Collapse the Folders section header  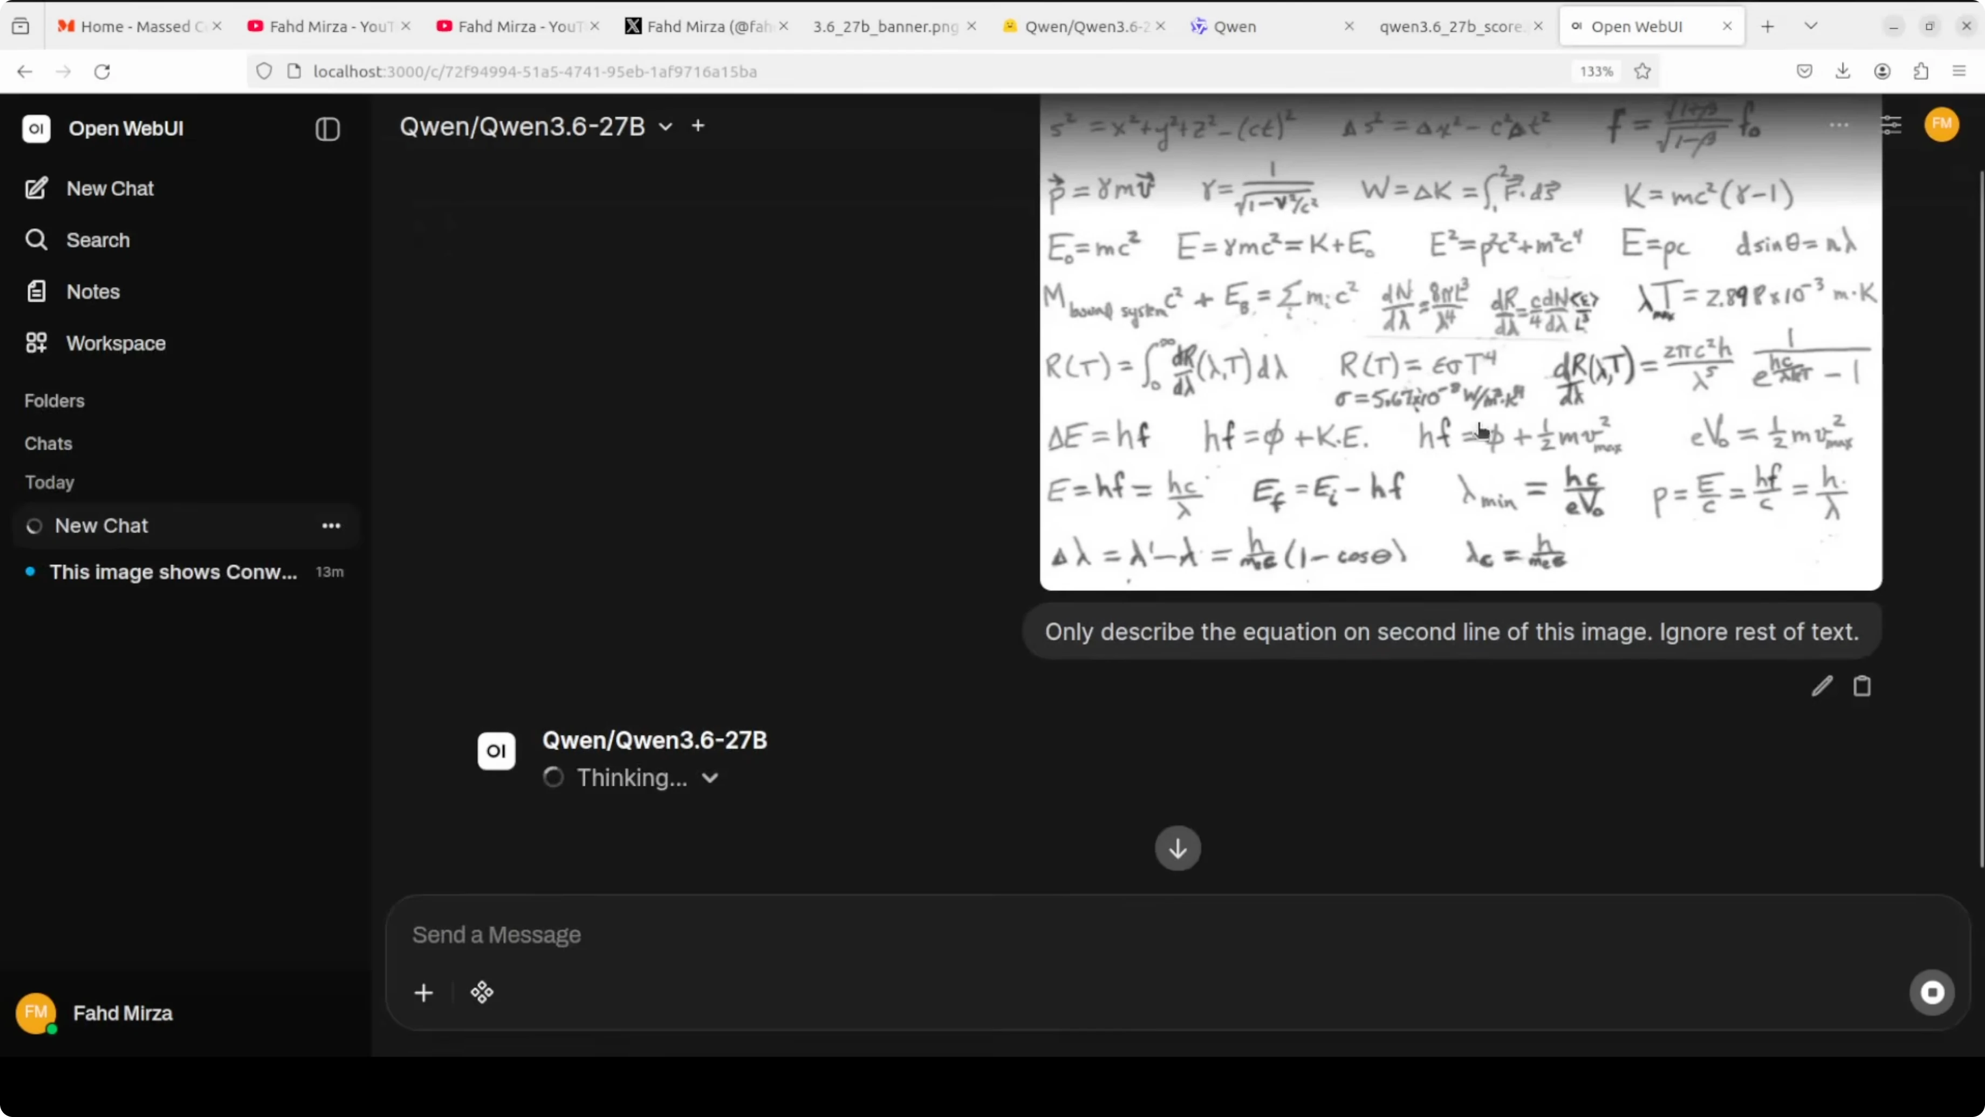(x=54, y=401)
